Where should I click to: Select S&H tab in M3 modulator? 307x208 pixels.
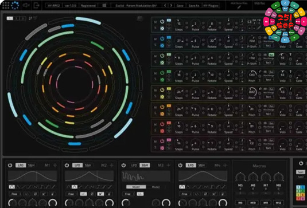[x=145, y=166]
